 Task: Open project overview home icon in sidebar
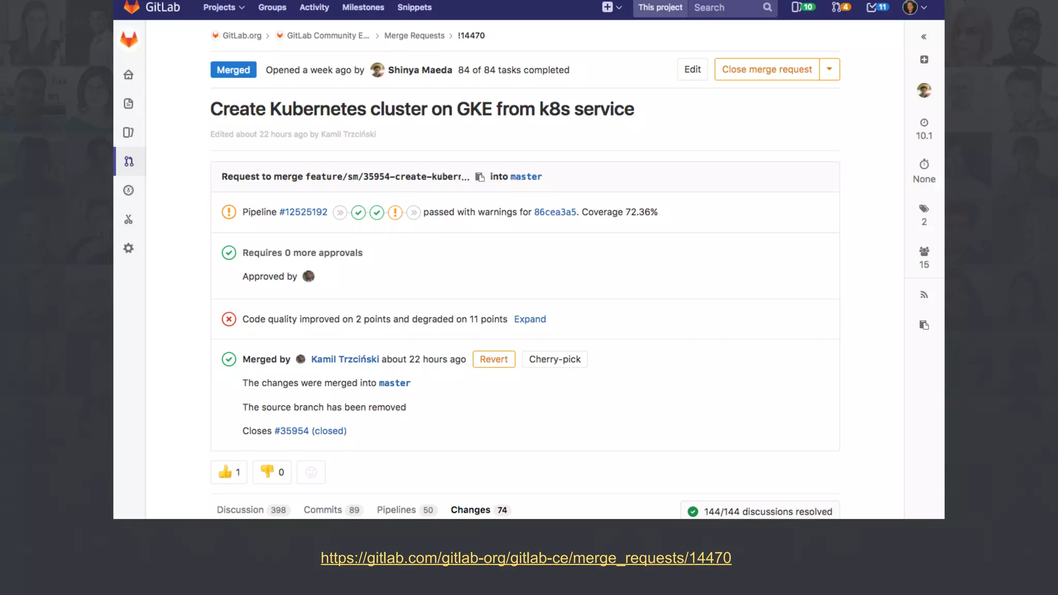pos(129,75)
